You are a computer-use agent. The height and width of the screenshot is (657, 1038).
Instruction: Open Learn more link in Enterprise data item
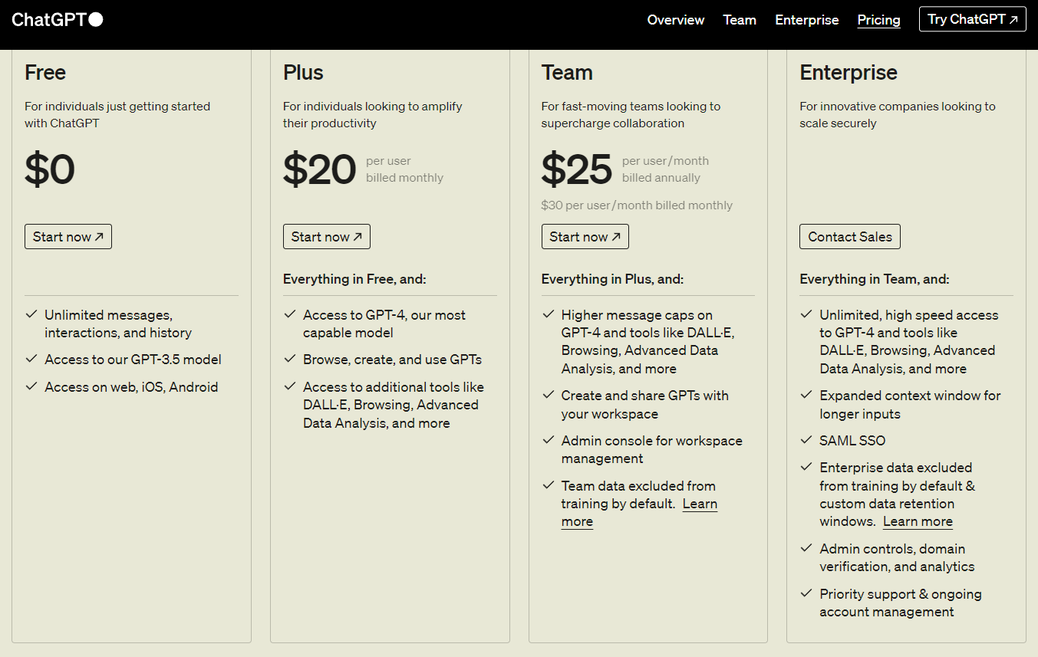(918, 521)
